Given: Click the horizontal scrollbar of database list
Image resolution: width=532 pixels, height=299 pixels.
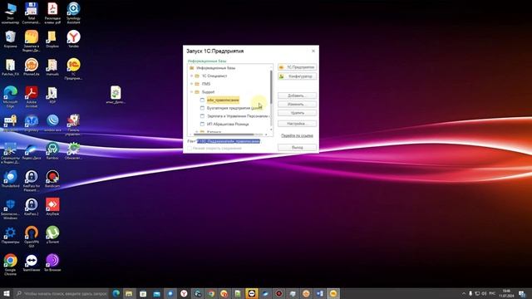Looking at the screenshot, I should coord(224,135).
